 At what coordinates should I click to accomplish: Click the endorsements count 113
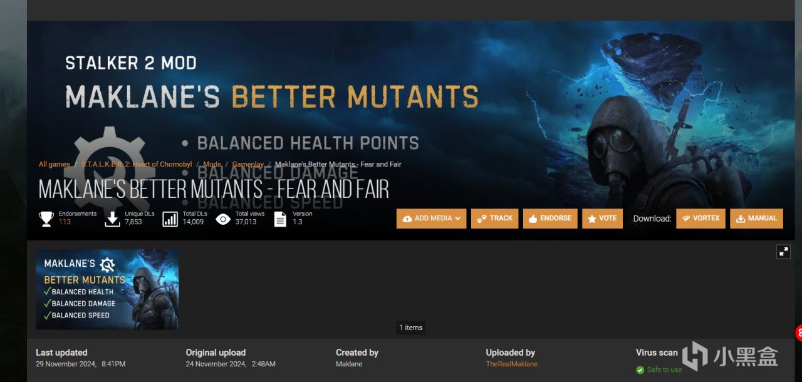[x=65, y=222]
